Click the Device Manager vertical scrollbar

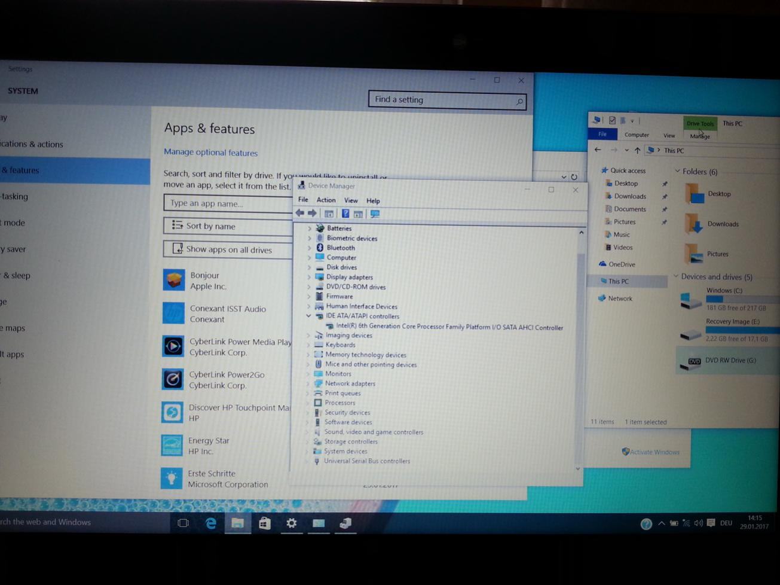[580, 350]
